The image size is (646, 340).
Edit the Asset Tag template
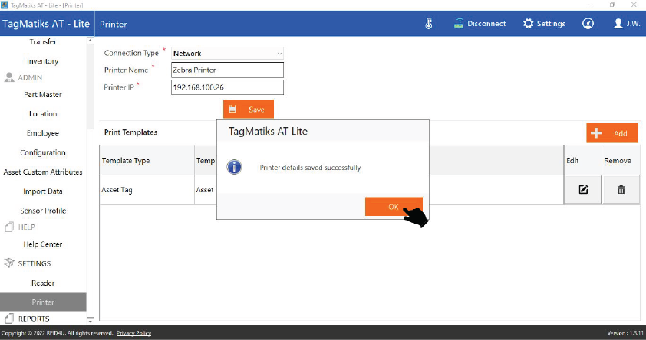[583, 189]
